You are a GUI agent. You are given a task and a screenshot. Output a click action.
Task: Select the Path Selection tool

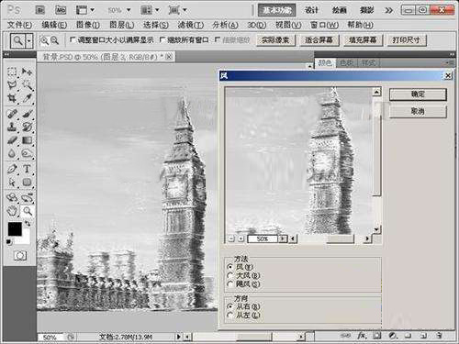pos(12,183)
